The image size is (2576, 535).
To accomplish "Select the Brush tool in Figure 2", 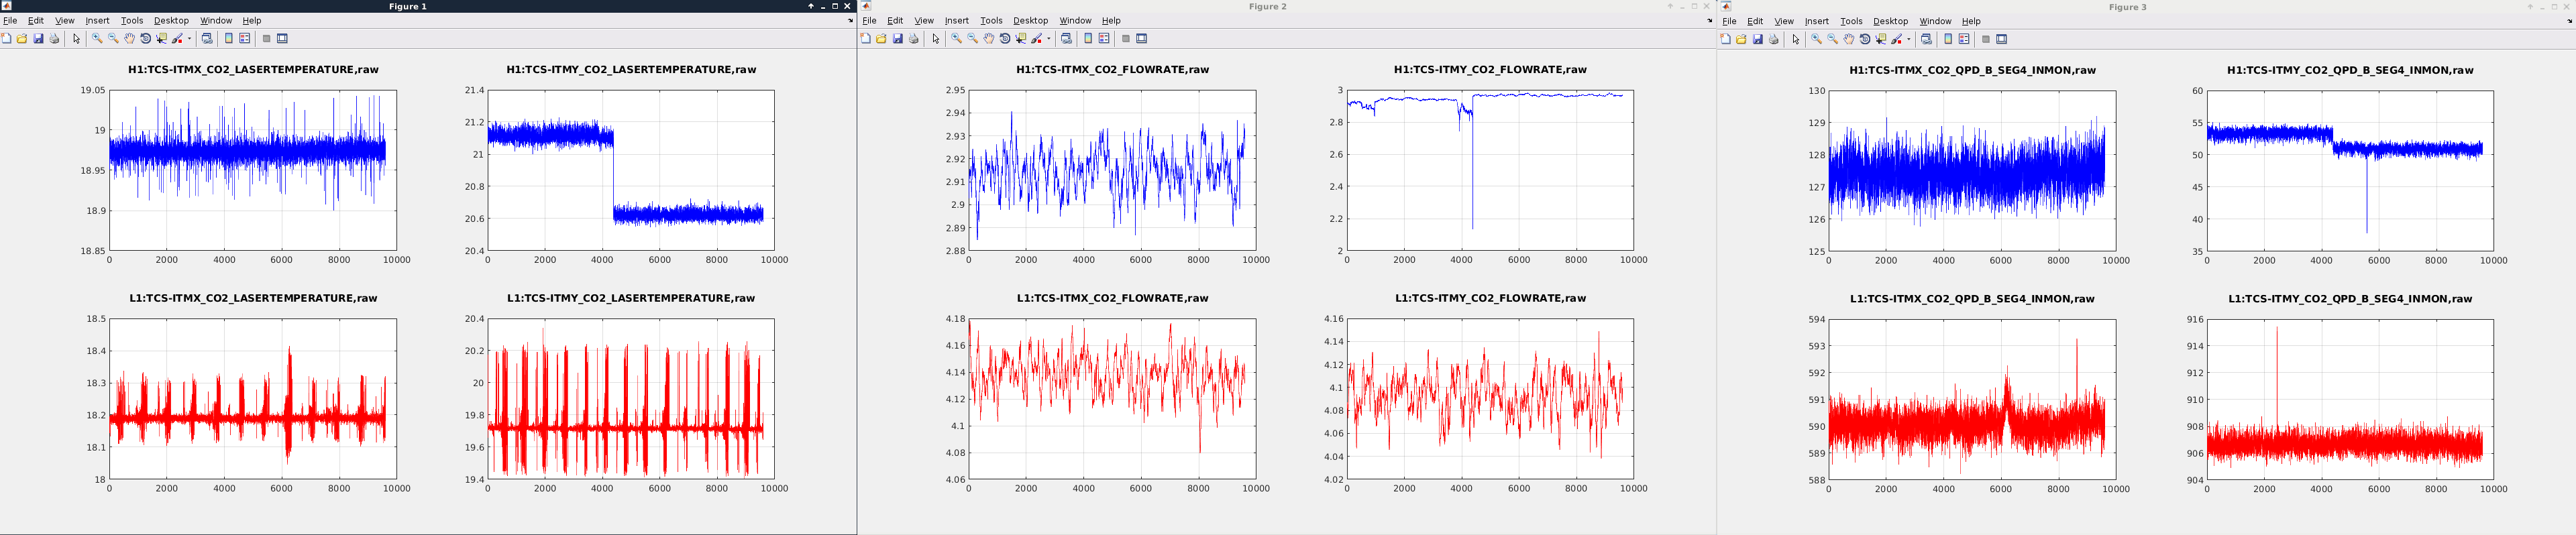I will (x=1038, y=39).
